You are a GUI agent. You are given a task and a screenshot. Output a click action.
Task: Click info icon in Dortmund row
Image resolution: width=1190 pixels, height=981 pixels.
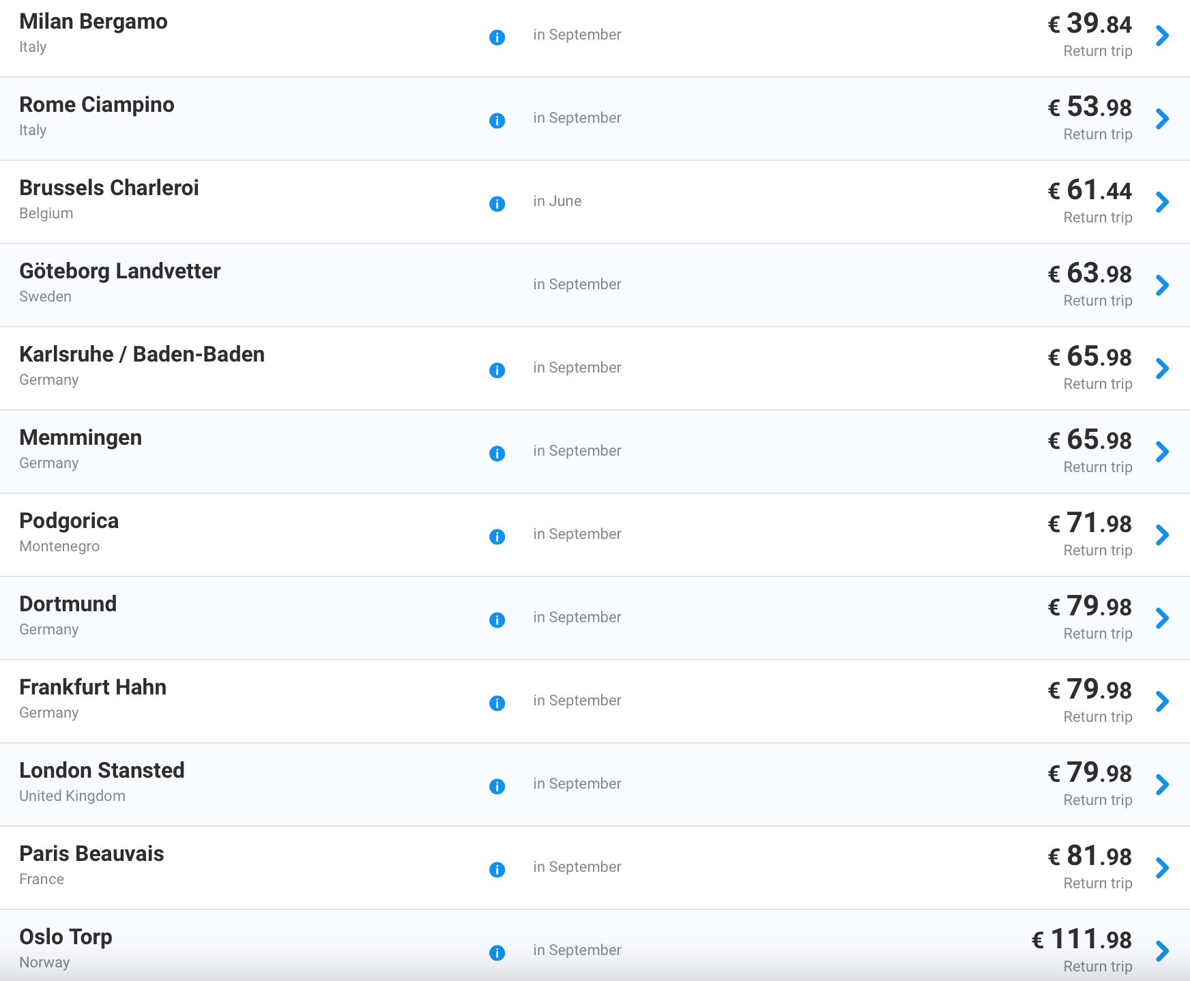coord(497,620)
